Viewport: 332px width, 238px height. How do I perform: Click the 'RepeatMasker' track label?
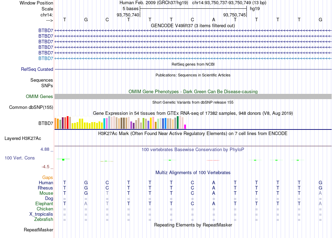38,230
